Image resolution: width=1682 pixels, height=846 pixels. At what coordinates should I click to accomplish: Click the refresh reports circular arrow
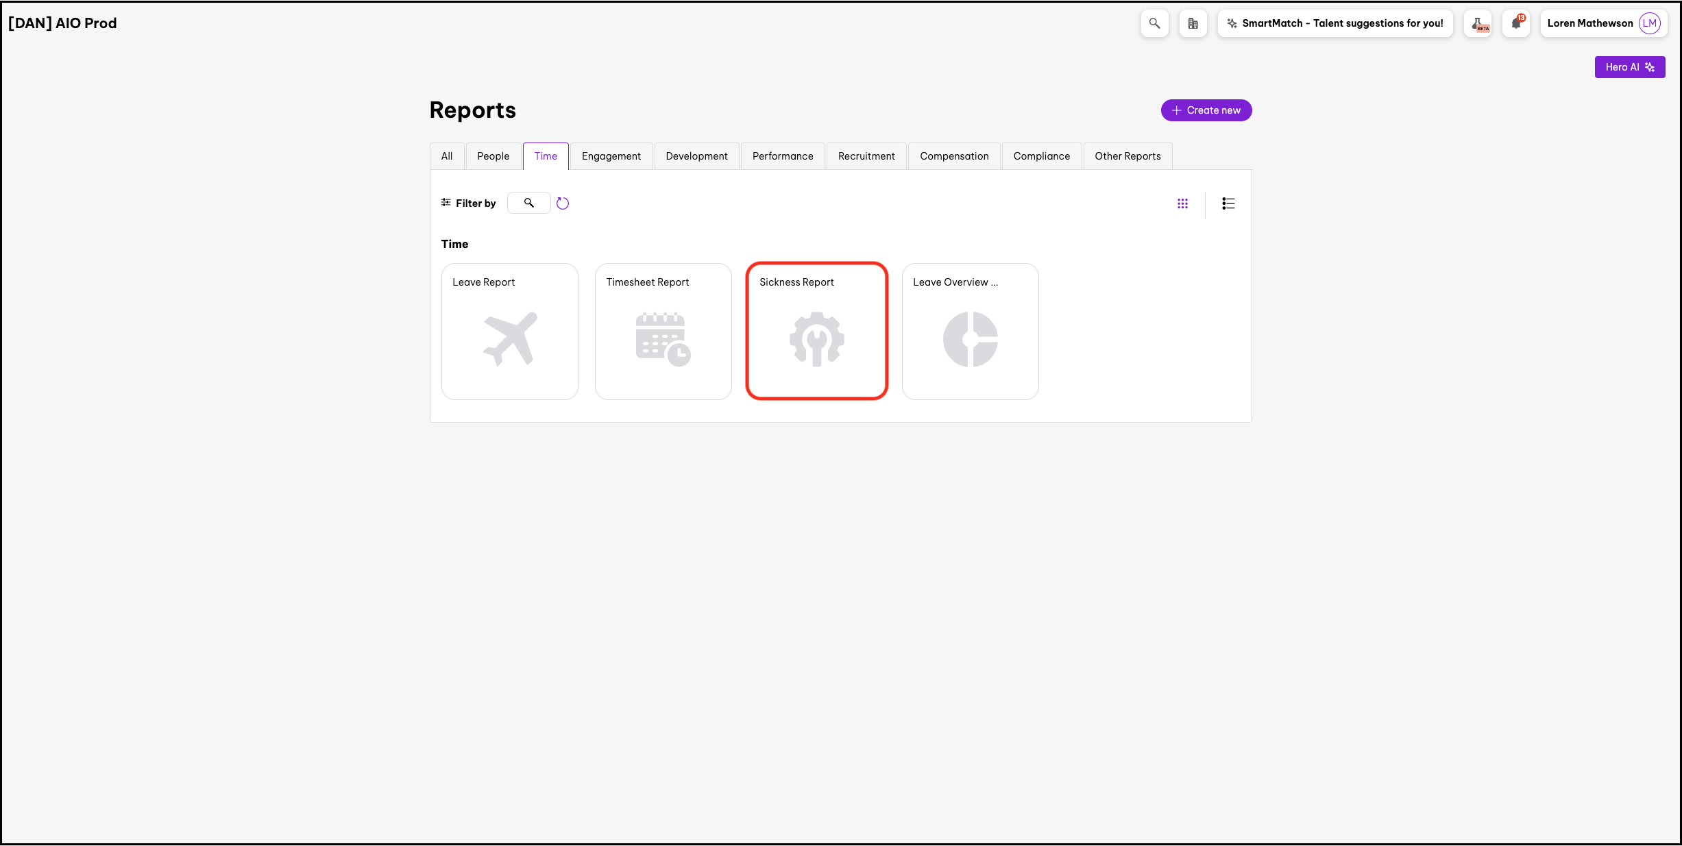[x=563, y=203]
